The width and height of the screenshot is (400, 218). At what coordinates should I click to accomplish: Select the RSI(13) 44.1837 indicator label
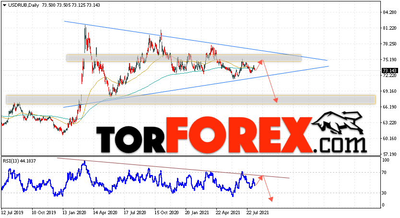point(19,161)
